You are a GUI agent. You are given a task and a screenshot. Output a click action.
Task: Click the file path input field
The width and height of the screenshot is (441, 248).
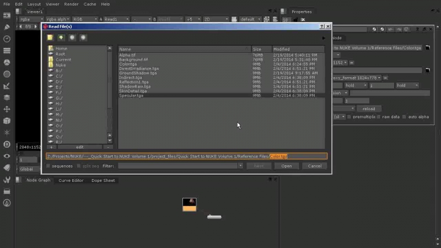(x=186, y=157)
